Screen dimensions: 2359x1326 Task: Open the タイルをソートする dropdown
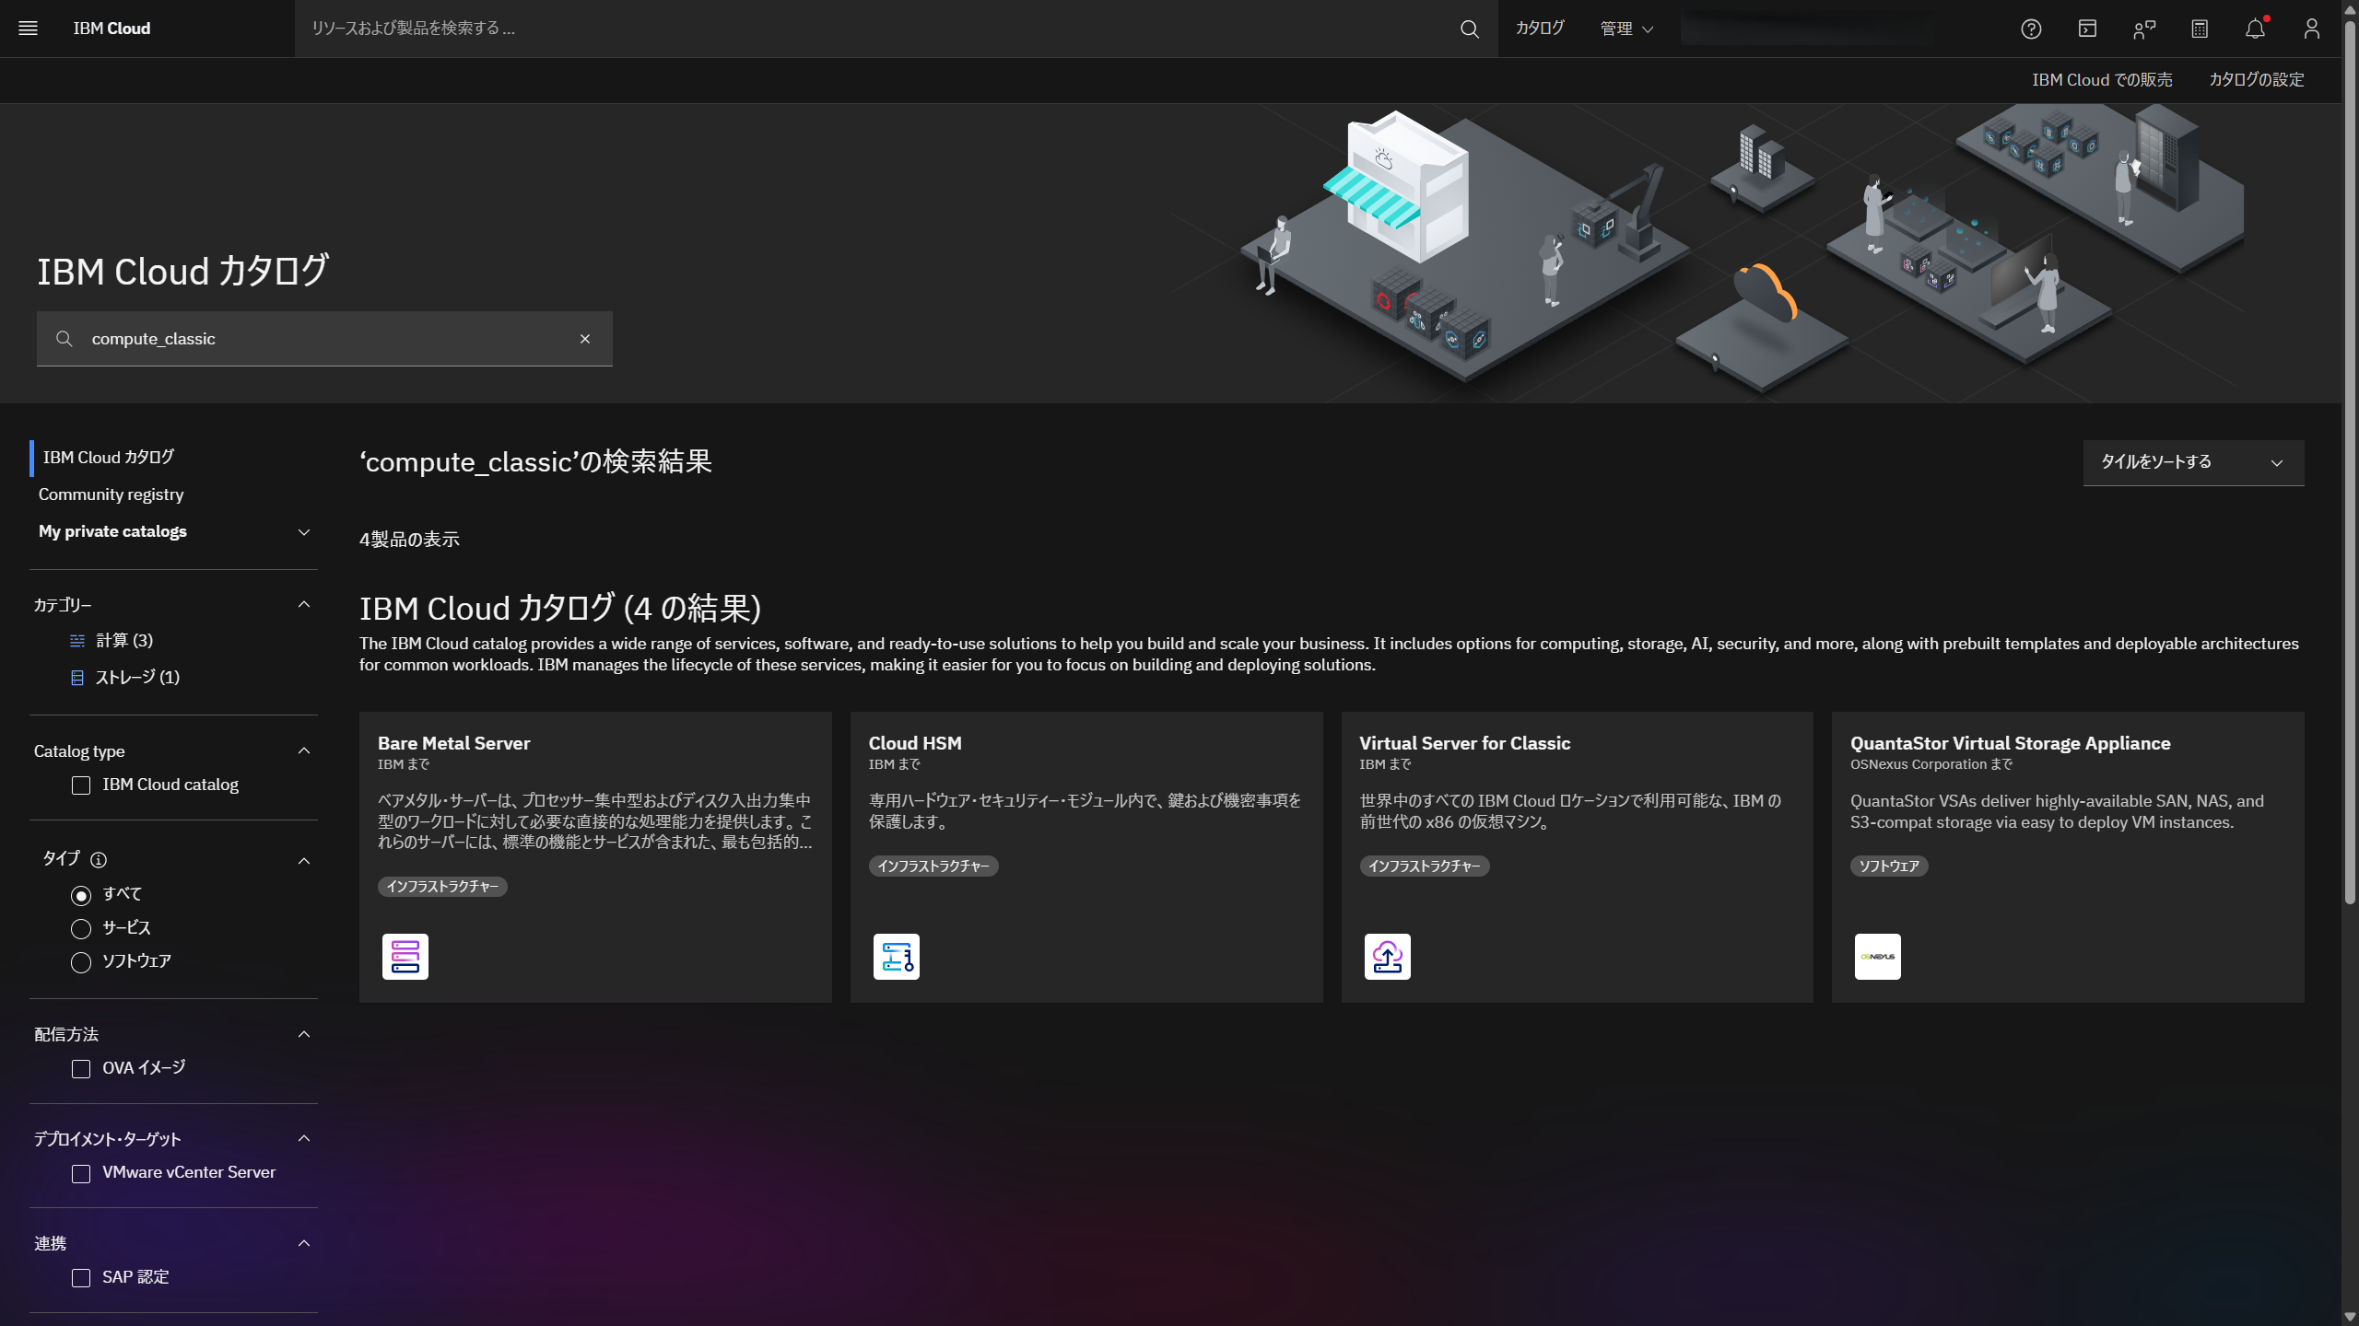tap(2192, 462)
